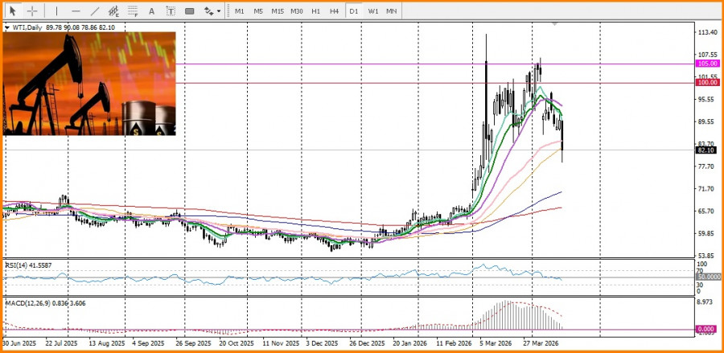Open the arrows shapes dropdown
The image size is (724, 353).
tap(212, 11)
